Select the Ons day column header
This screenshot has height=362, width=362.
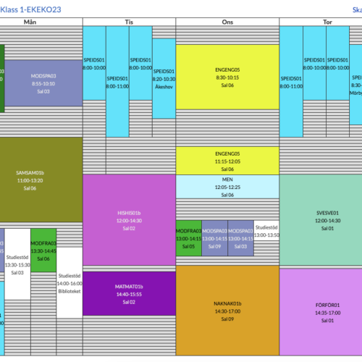click(227, 22)
